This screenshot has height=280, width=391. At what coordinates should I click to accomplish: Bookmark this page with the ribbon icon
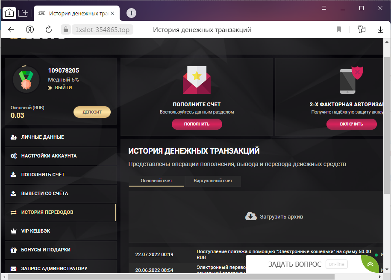coord(339,29)
